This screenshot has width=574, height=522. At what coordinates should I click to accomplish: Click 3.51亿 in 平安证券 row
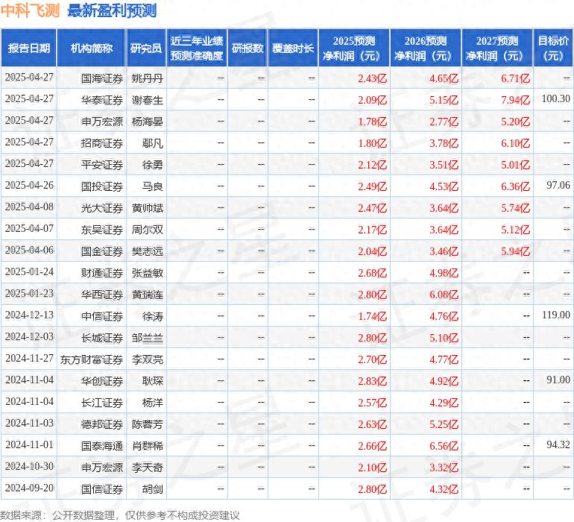(x=444, y=165)
